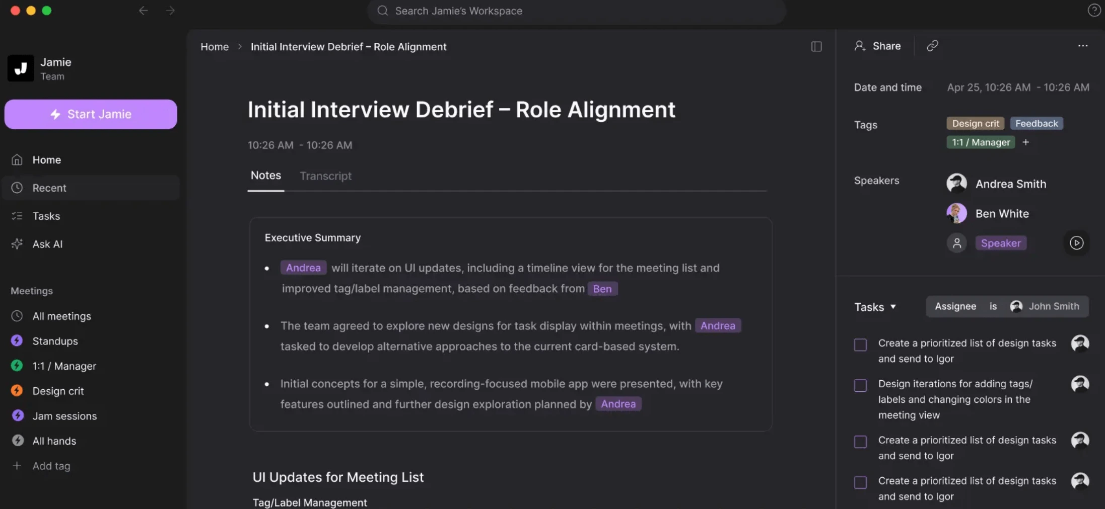Add a new tag with the plus icon
1105x509 pixels.
1025,142
